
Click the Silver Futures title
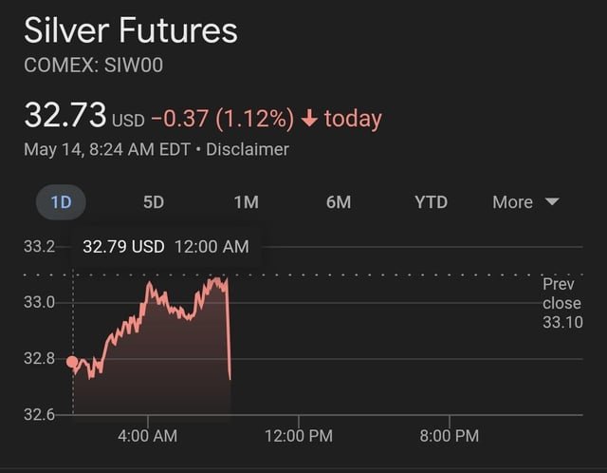pyautogui.click(x=130, y=31)
